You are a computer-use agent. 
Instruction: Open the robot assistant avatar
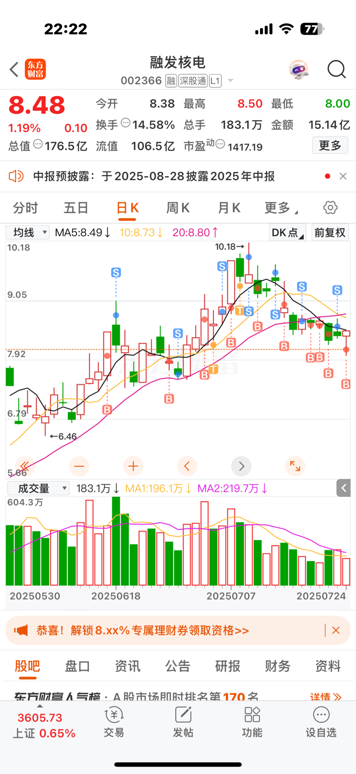coord(299,70)
